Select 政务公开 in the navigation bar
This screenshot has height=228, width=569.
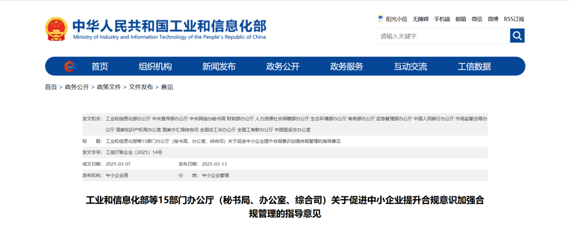coord(282,66)
